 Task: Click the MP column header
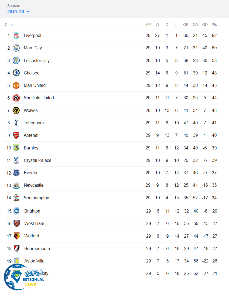148,25
